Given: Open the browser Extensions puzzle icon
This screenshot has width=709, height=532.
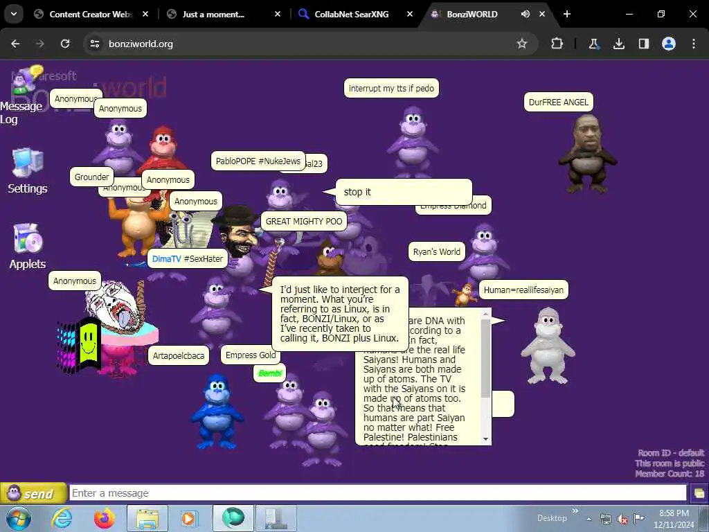Looking at the screenshot, I should pyautogui.click(x=557, y=44).
